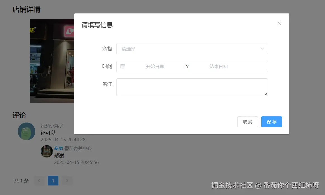
Task: Select the 开始日期 start date input
Action: point(155,67)
